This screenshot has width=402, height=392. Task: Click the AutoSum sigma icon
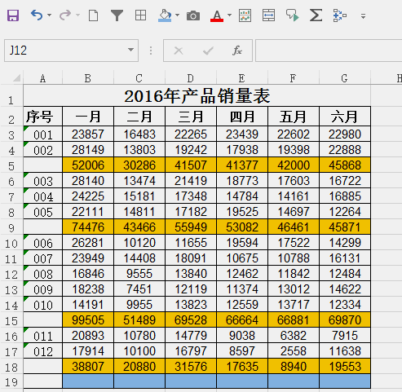(316, 15)
